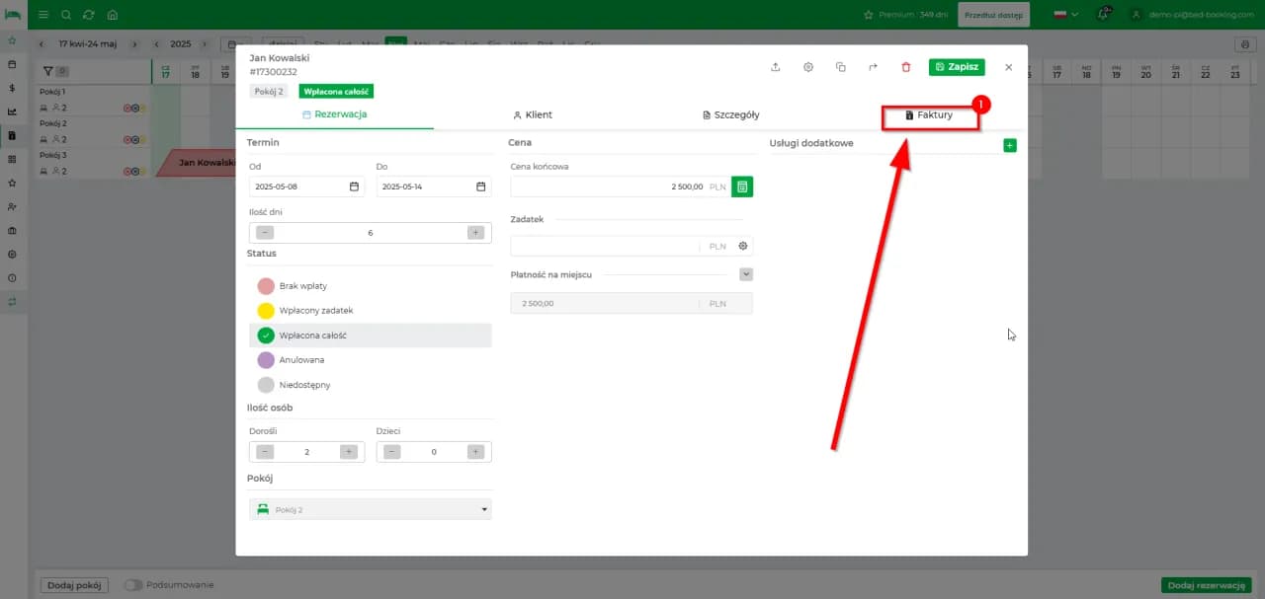The height and width of the screenshot is (599, 1265).
Task: Toggle the Podsumowanie switch
Action: [133, 584]
